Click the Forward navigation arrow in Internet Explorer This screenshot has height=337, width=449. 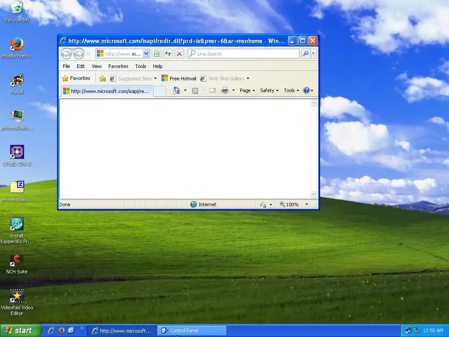(x=78, y=54)
